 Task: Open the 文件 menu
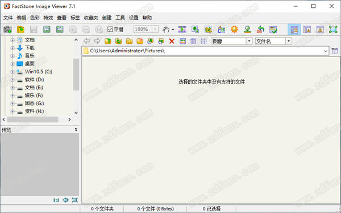tap(8, 18)
